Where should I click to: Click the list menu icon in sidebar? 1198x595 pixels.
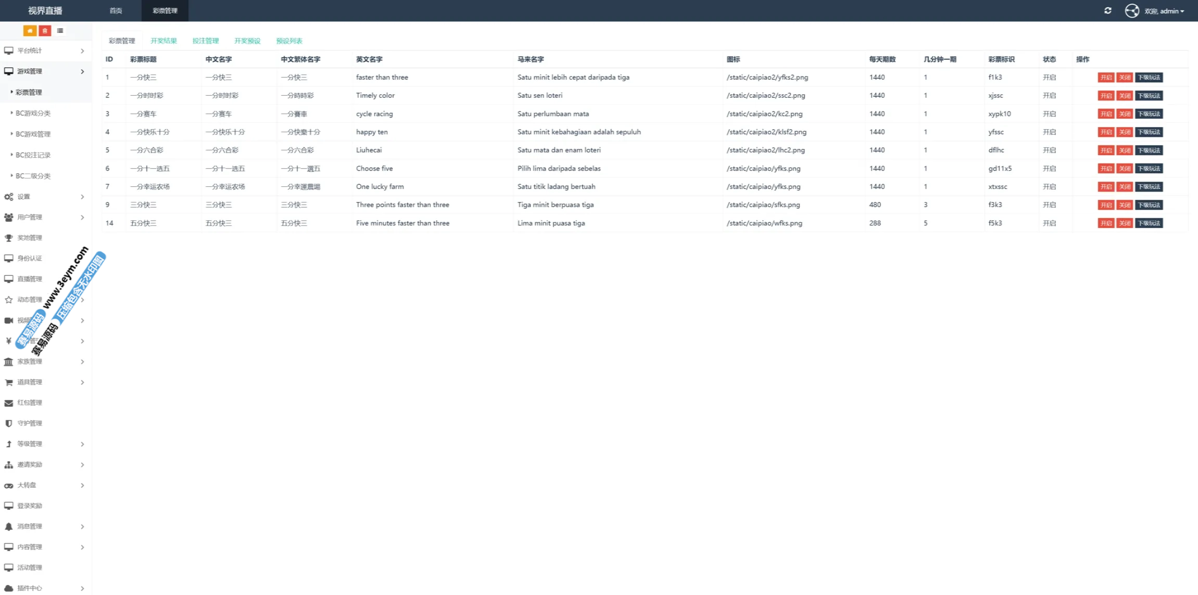(x=60, y=31)
